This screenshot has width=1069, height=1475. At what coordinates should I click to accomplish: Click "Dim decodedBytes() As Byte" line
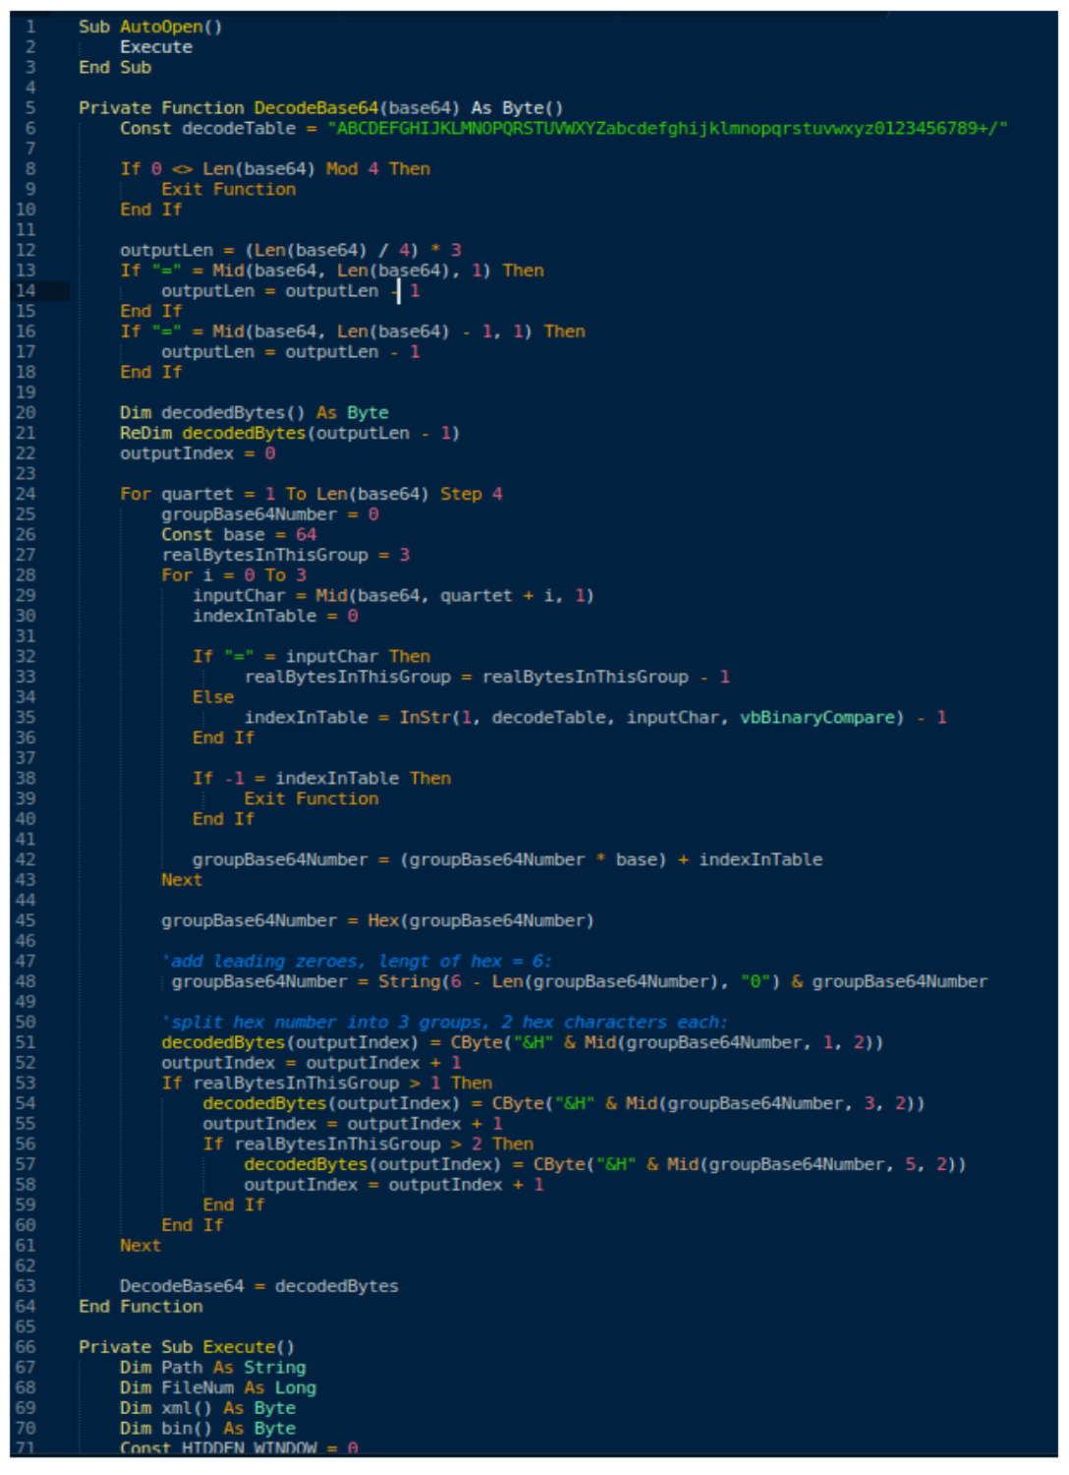click(254, 413)
